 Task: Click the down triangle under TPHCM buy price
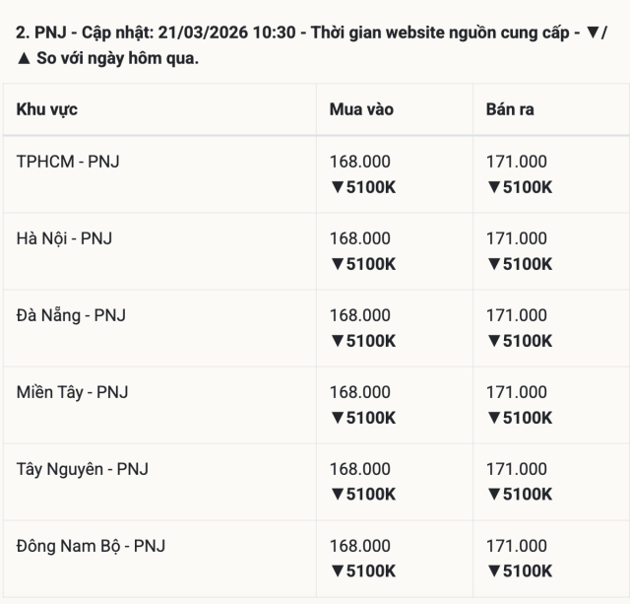[x=337, y=187]
